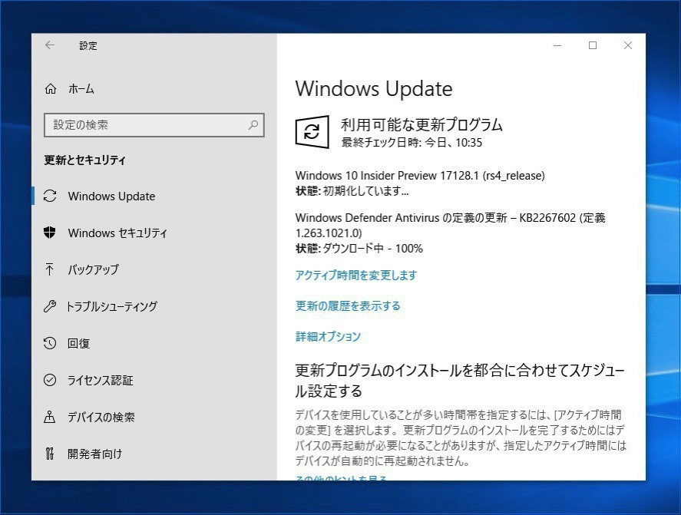Image resolution: width=681 pixels, height=515 pixels.
Task: Click the up-arrow icon for バックアップ
Action: pos(49,269)
